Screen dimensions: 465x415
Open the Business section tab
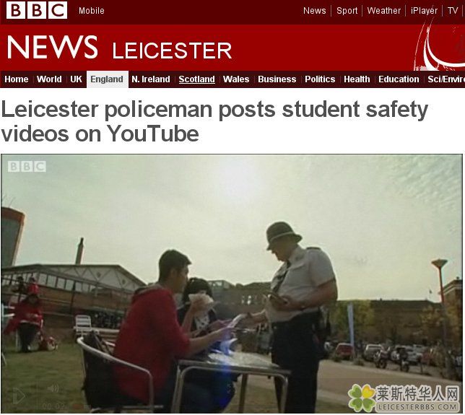[x=277, y=79]
